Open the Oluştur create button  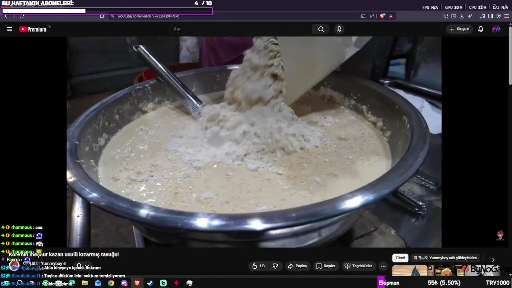pos(459,29)
